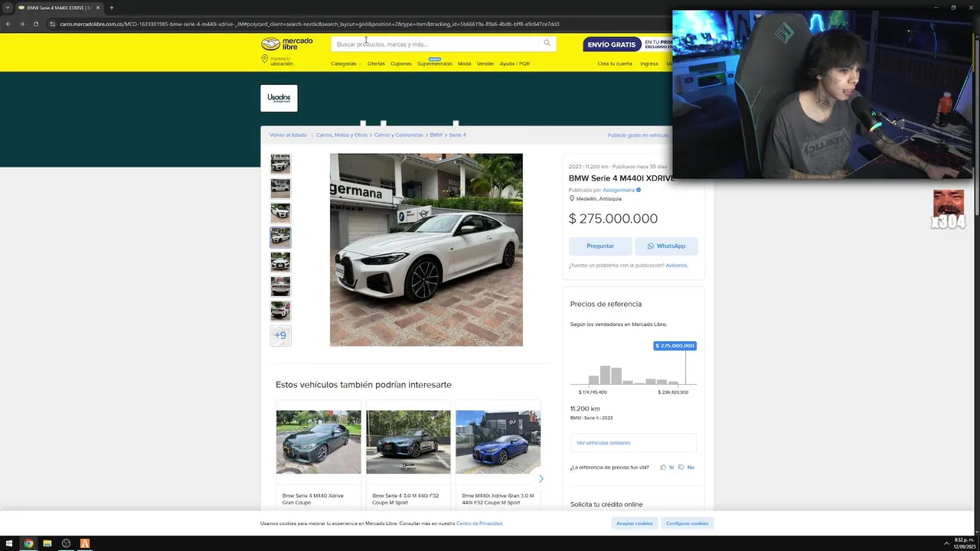
Task: Click the search magnifier icon
Action: pyautogui.click(x=547, y=43)
